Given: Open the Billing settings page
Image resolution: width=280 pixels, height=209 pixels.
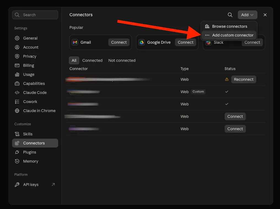Looking at the screenshot, I should tap(35, 65).
